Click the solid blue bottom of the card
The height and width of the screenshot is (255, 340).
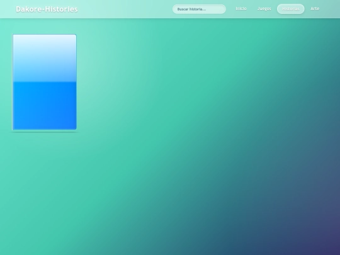(45, 106)
